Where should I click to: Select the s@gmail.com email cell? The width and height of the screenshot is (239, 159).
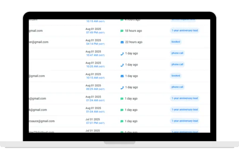coord(37,99)
